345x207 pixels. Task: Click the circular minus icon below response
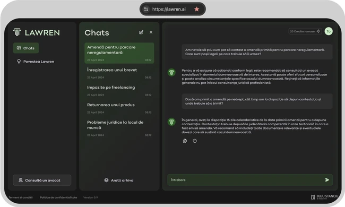point(195,141)
